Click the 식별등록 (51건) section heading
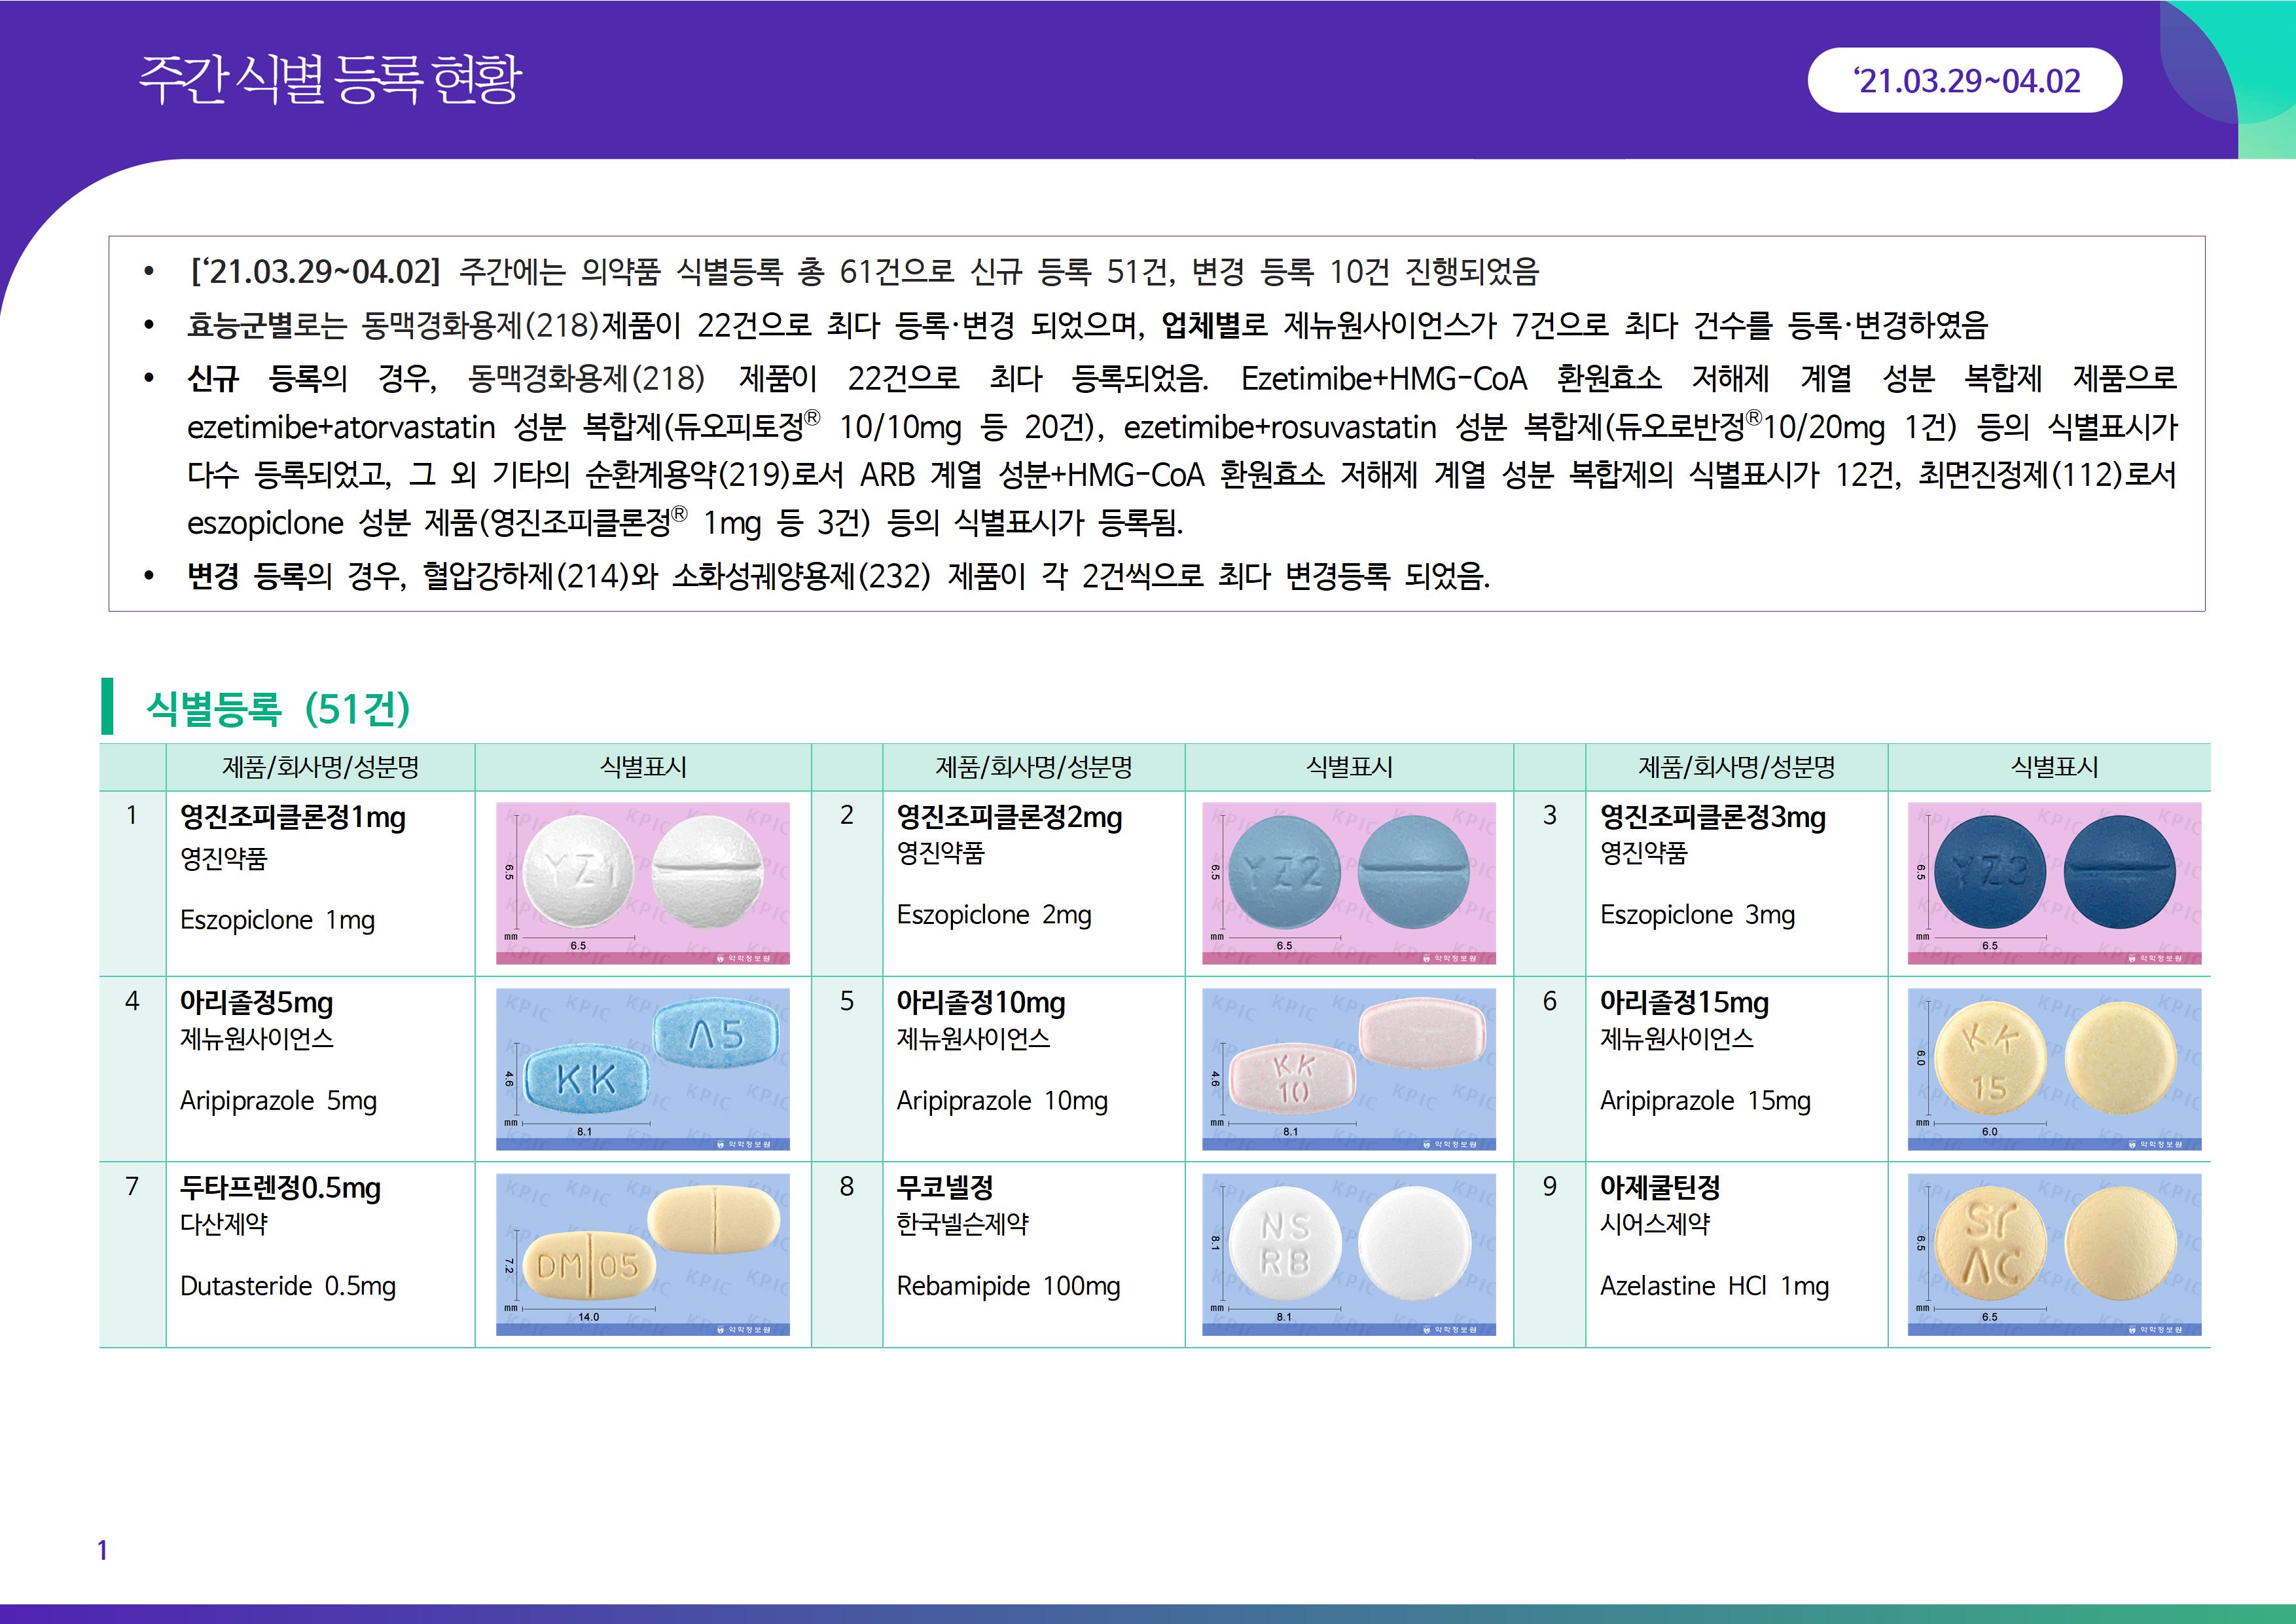Viewport: 2296px width, 1624px height. point(278,709)
